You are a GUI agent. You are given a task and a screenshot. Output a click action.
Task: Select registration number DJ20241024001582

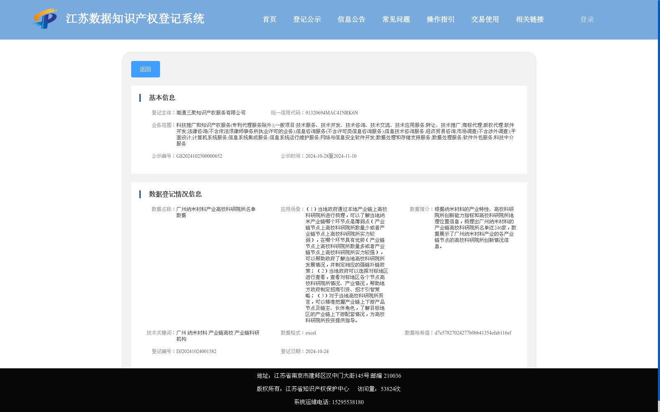196,351
